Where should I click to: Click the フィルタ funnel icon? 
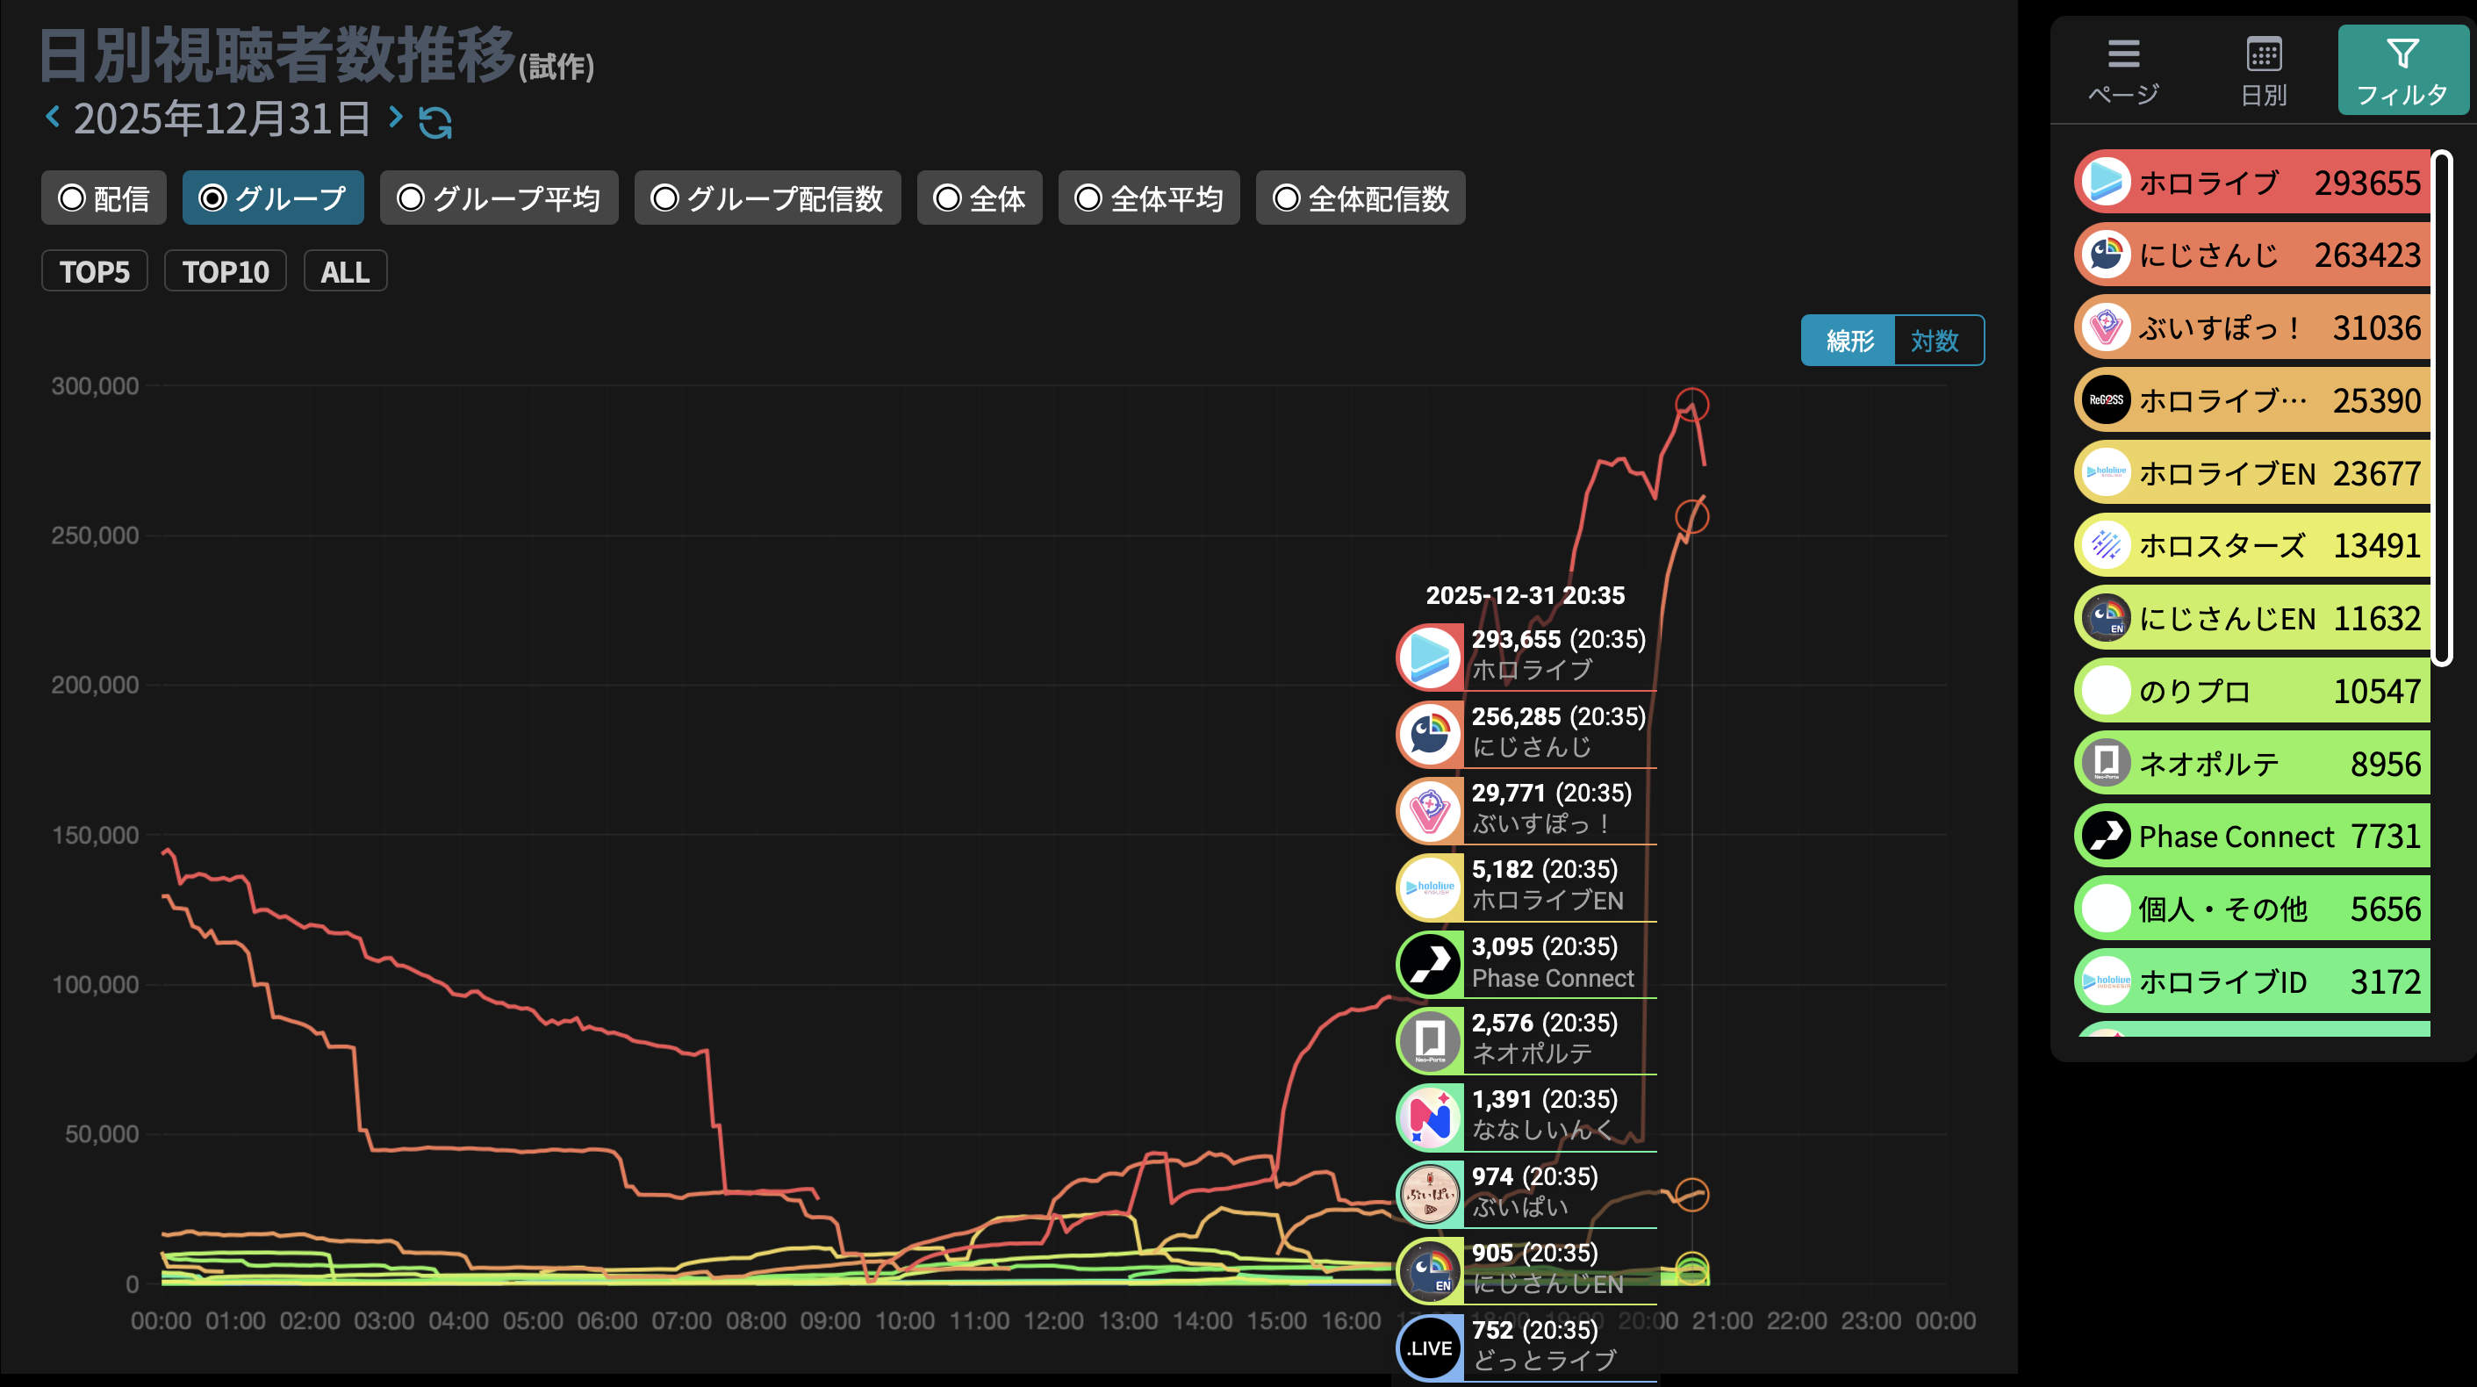point(2402,54)
